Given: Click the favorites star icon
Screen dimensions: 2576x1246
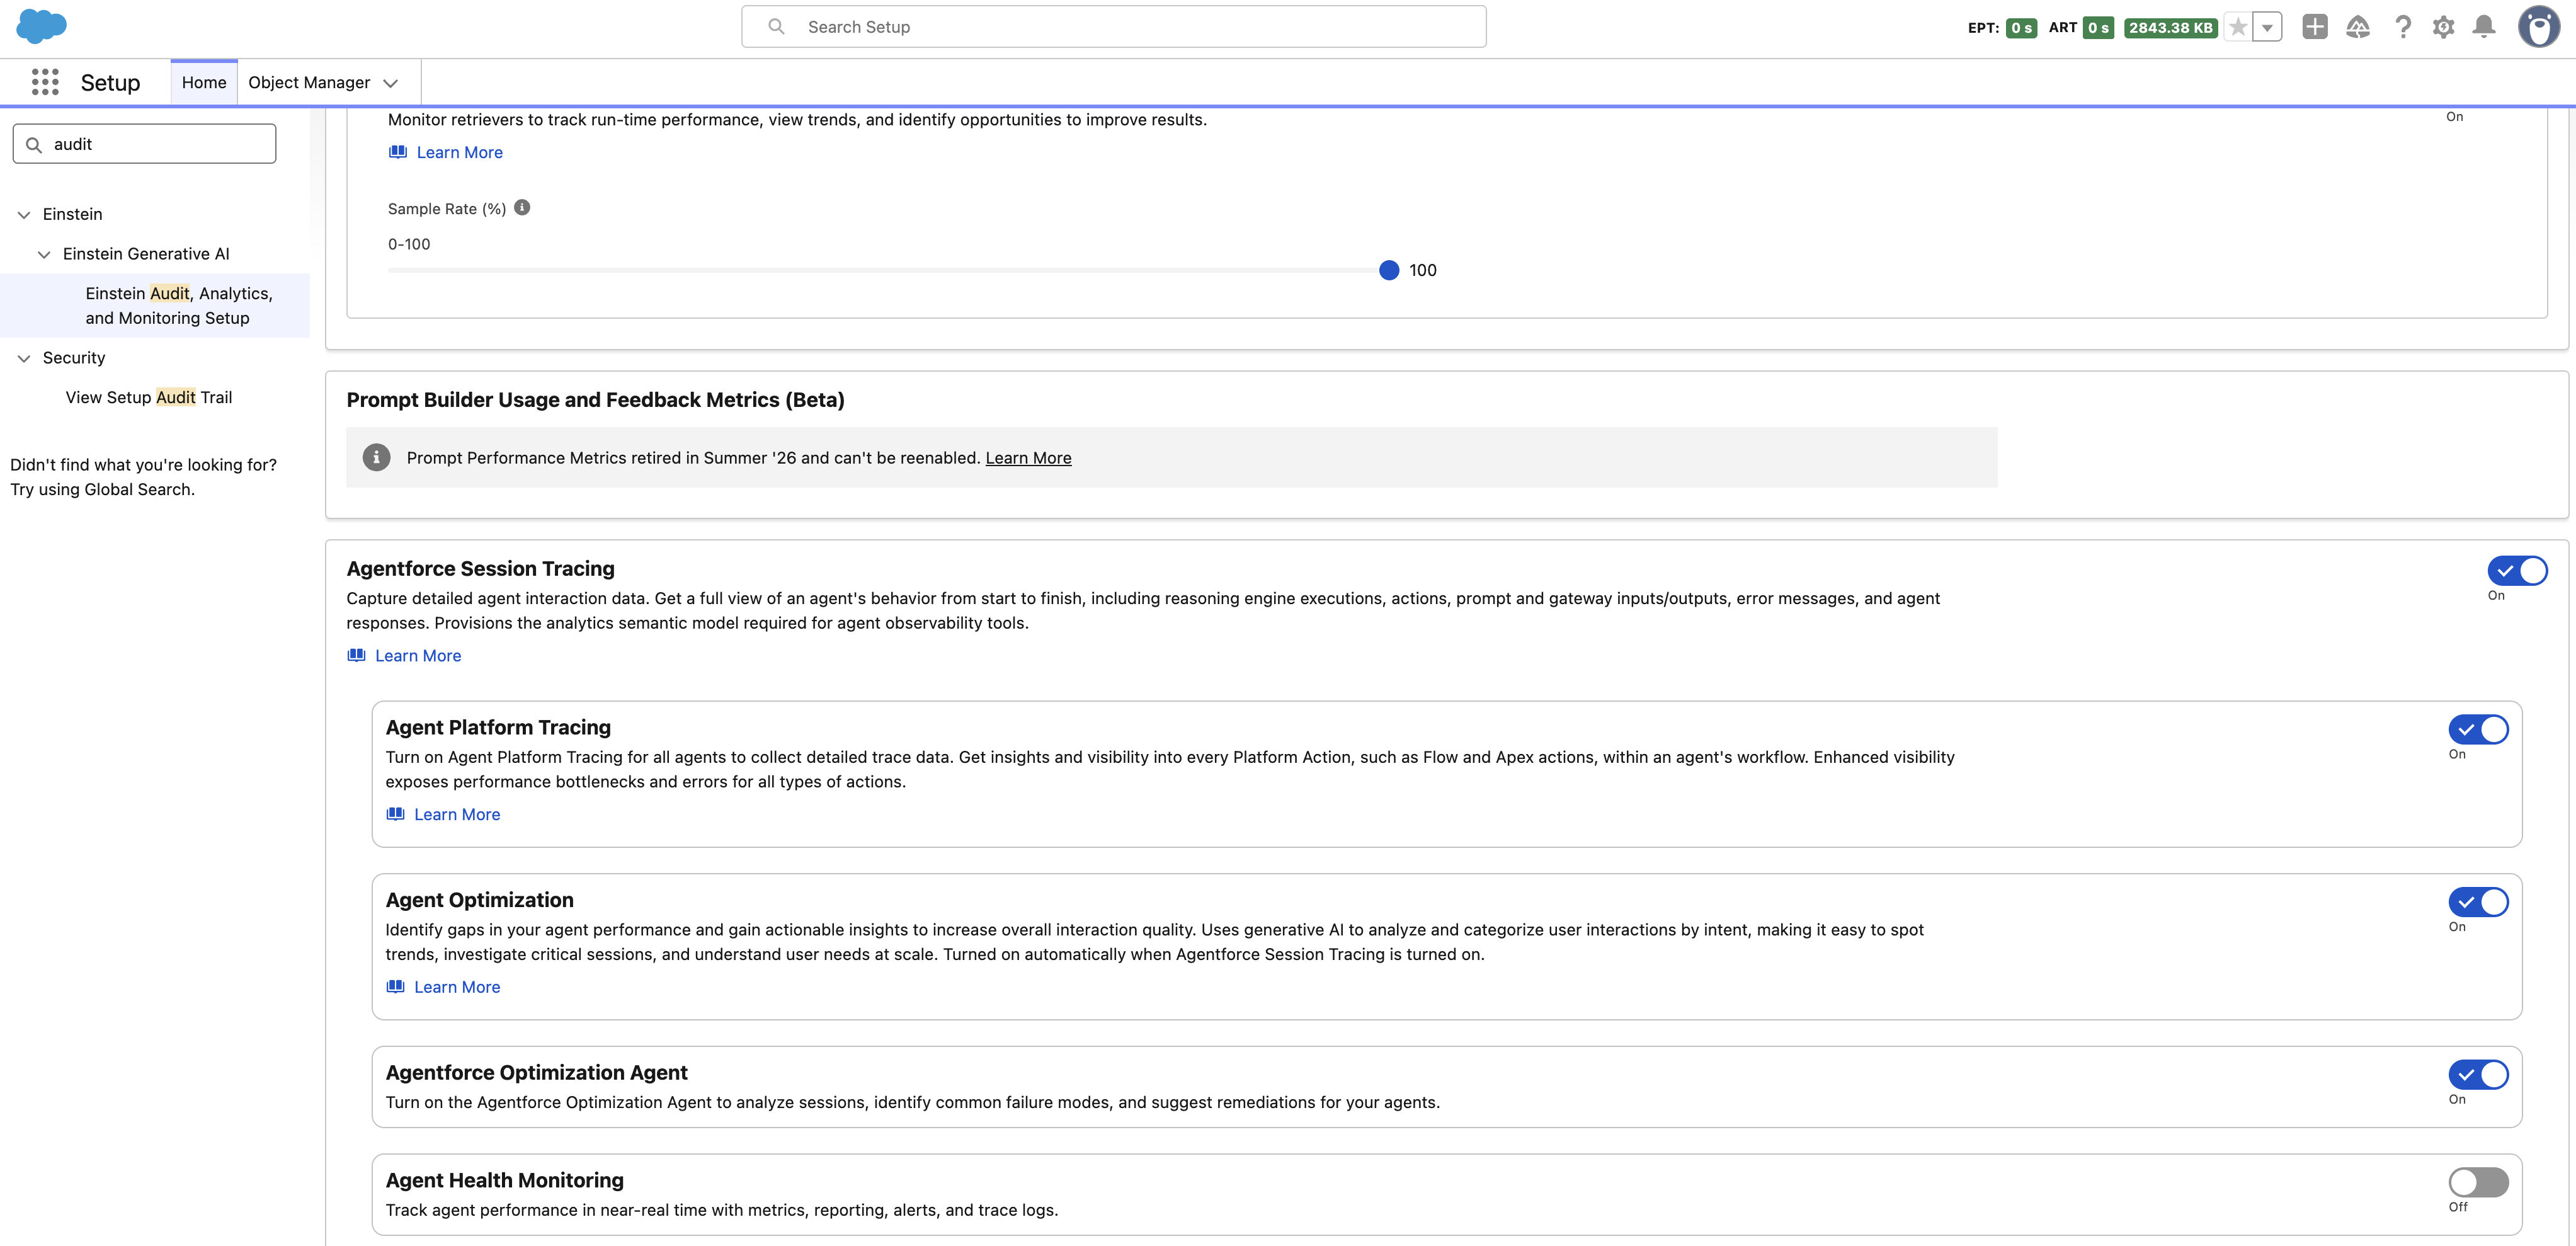Looking at the screenshot, I should 2238,28.
